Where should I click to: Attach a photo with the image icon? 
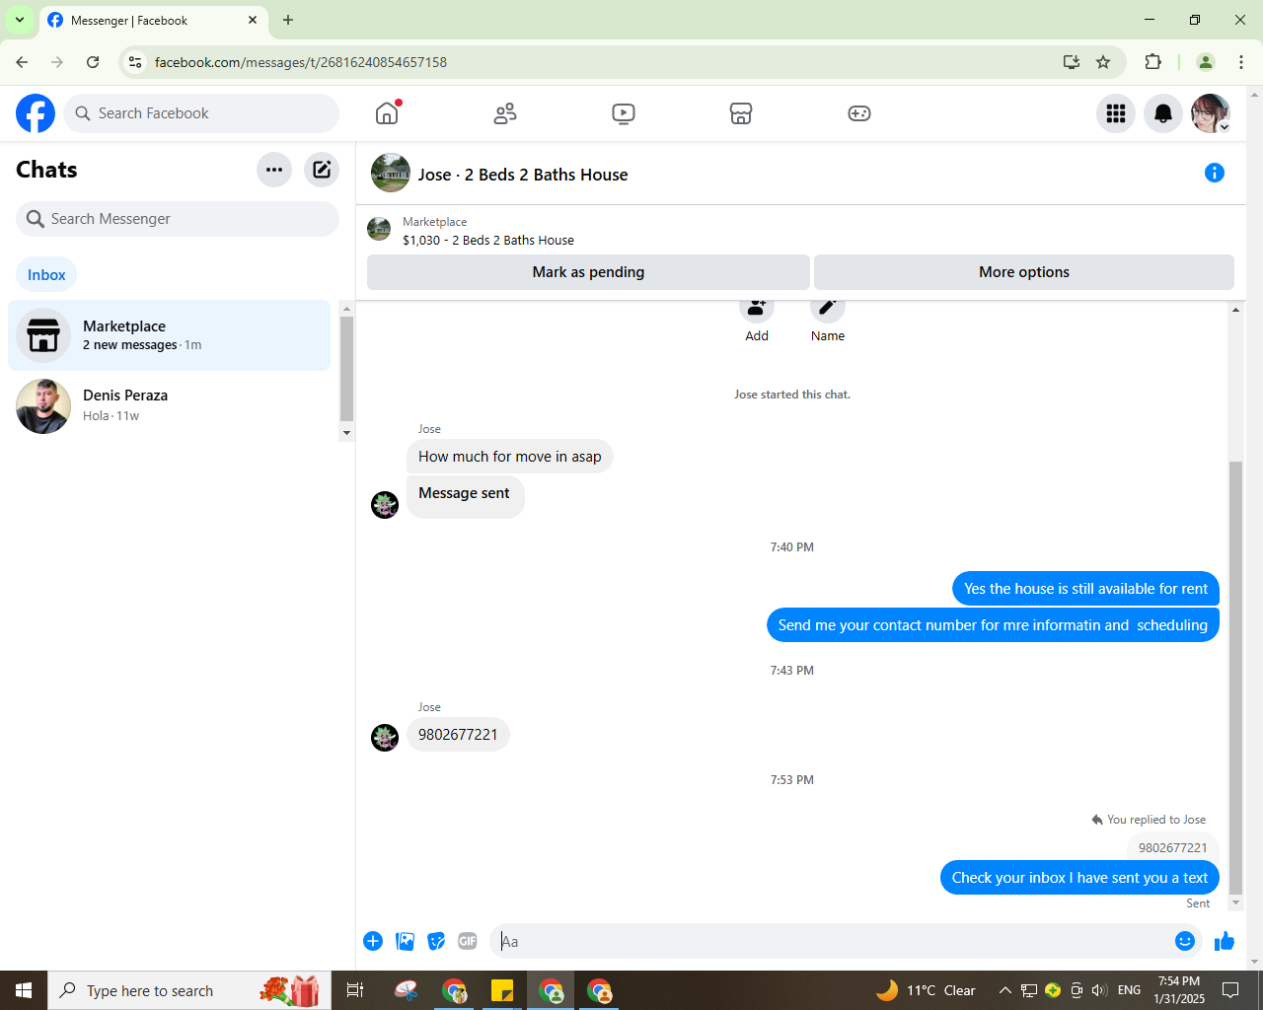coord(405,941)
